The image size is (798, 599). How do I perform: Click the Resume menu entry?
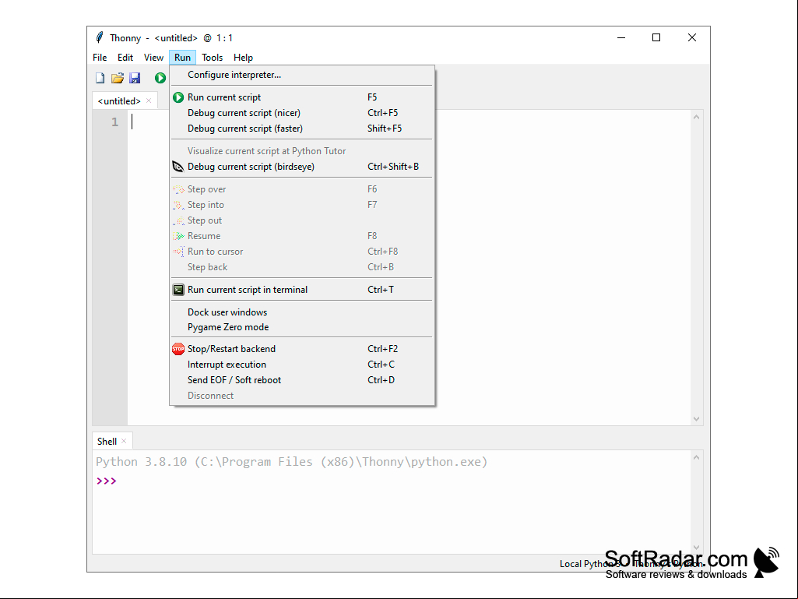302,236
